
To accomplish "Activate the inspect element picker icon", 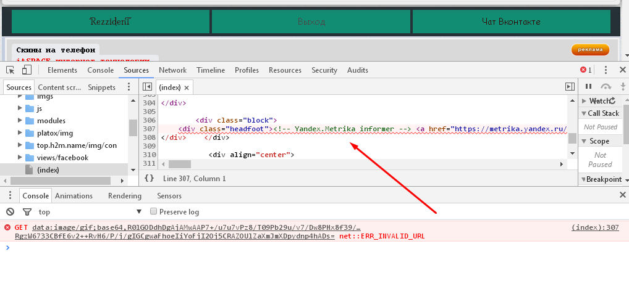I will 11,70.
